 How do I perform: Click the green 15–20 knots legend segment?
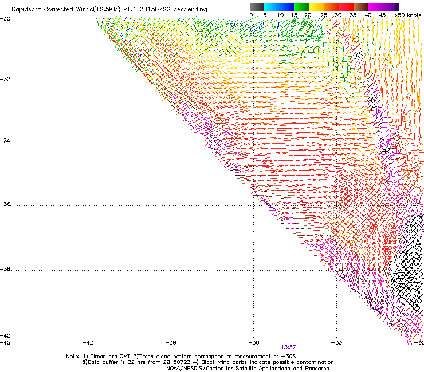(301, 7)
